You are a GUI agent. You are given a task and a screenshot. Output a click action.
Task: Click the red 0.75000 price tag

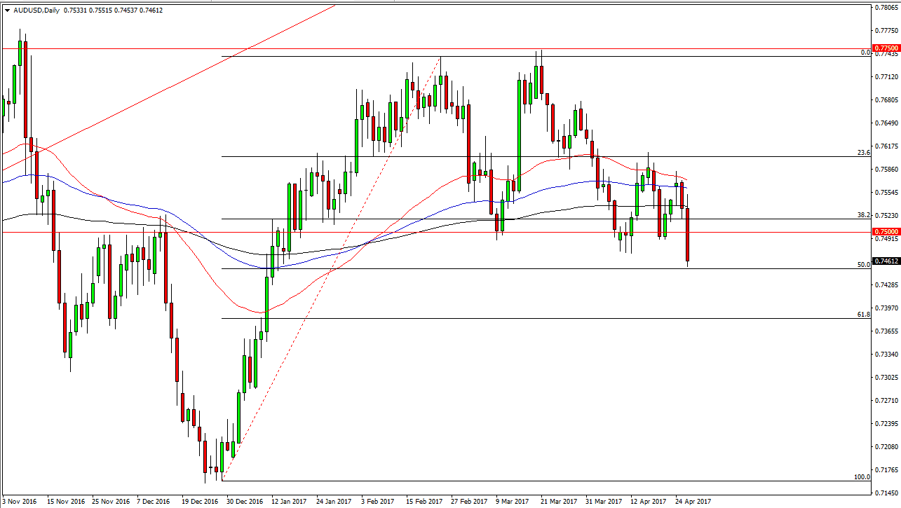pyautogui.click(x=886, y=231)
